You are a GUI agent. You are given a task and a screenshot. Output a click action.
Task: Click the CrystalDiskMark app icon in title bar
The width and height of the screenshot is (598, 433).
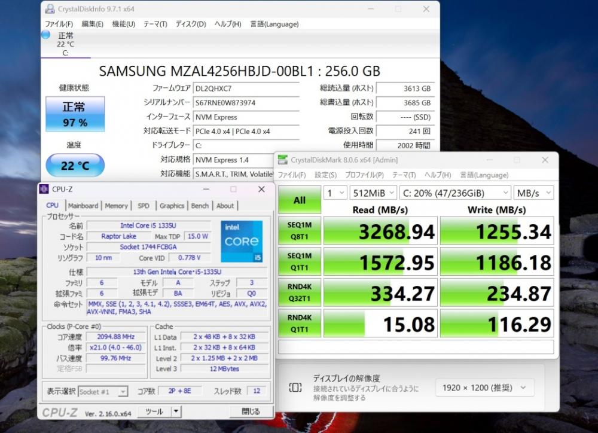click(283, 160)
